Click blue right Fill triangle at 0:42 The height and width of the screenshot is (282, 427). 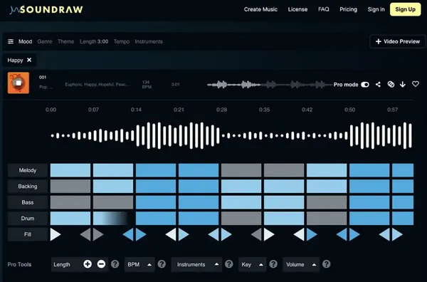point(312,234)
